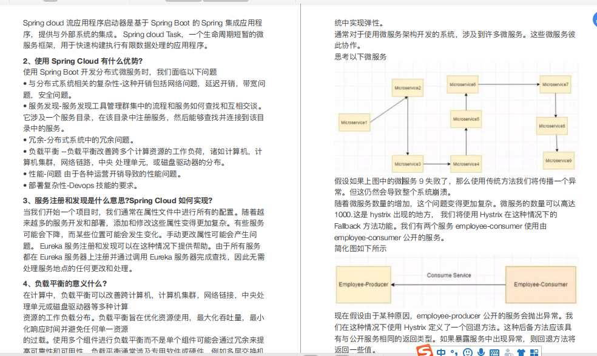Click the bullet '性能-问题 由于各种运营开销导致的性能问题。'
The width and height of the screenshot is (597, 356).
click(x=103, y=174)
